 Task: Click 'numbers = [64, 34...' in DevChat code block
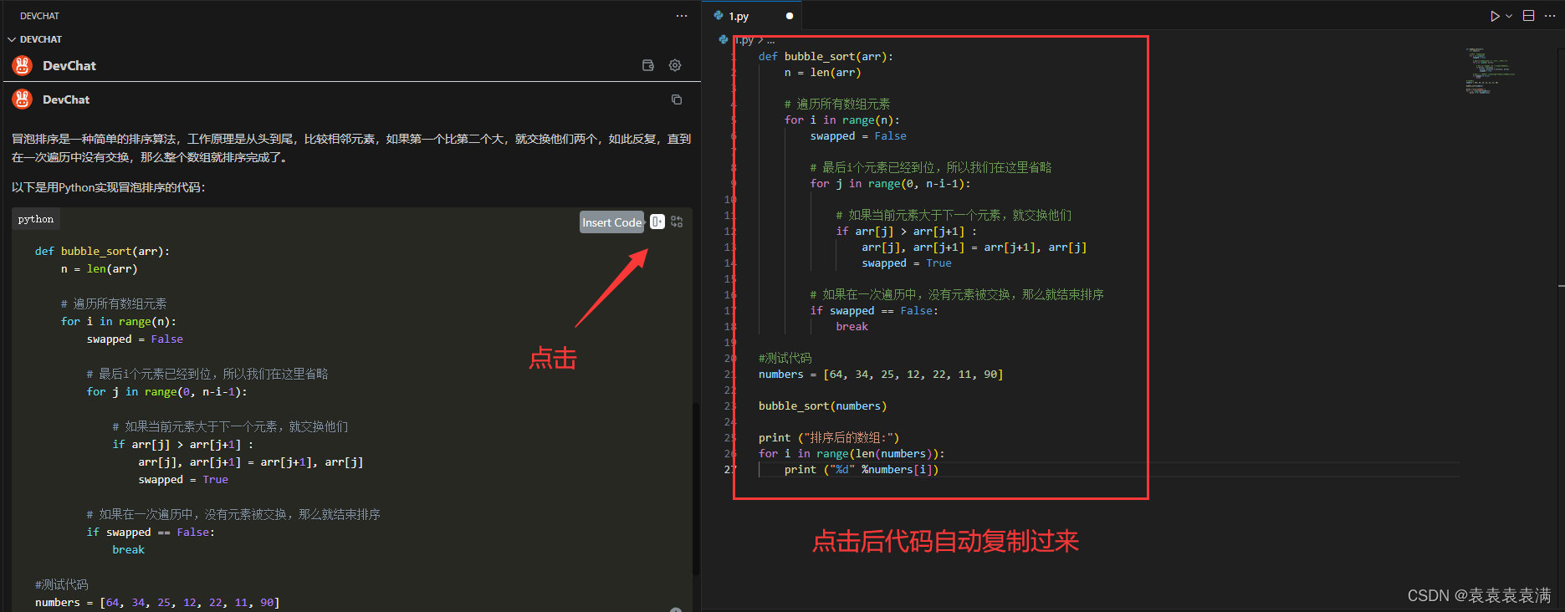click(x=157, y=602)
